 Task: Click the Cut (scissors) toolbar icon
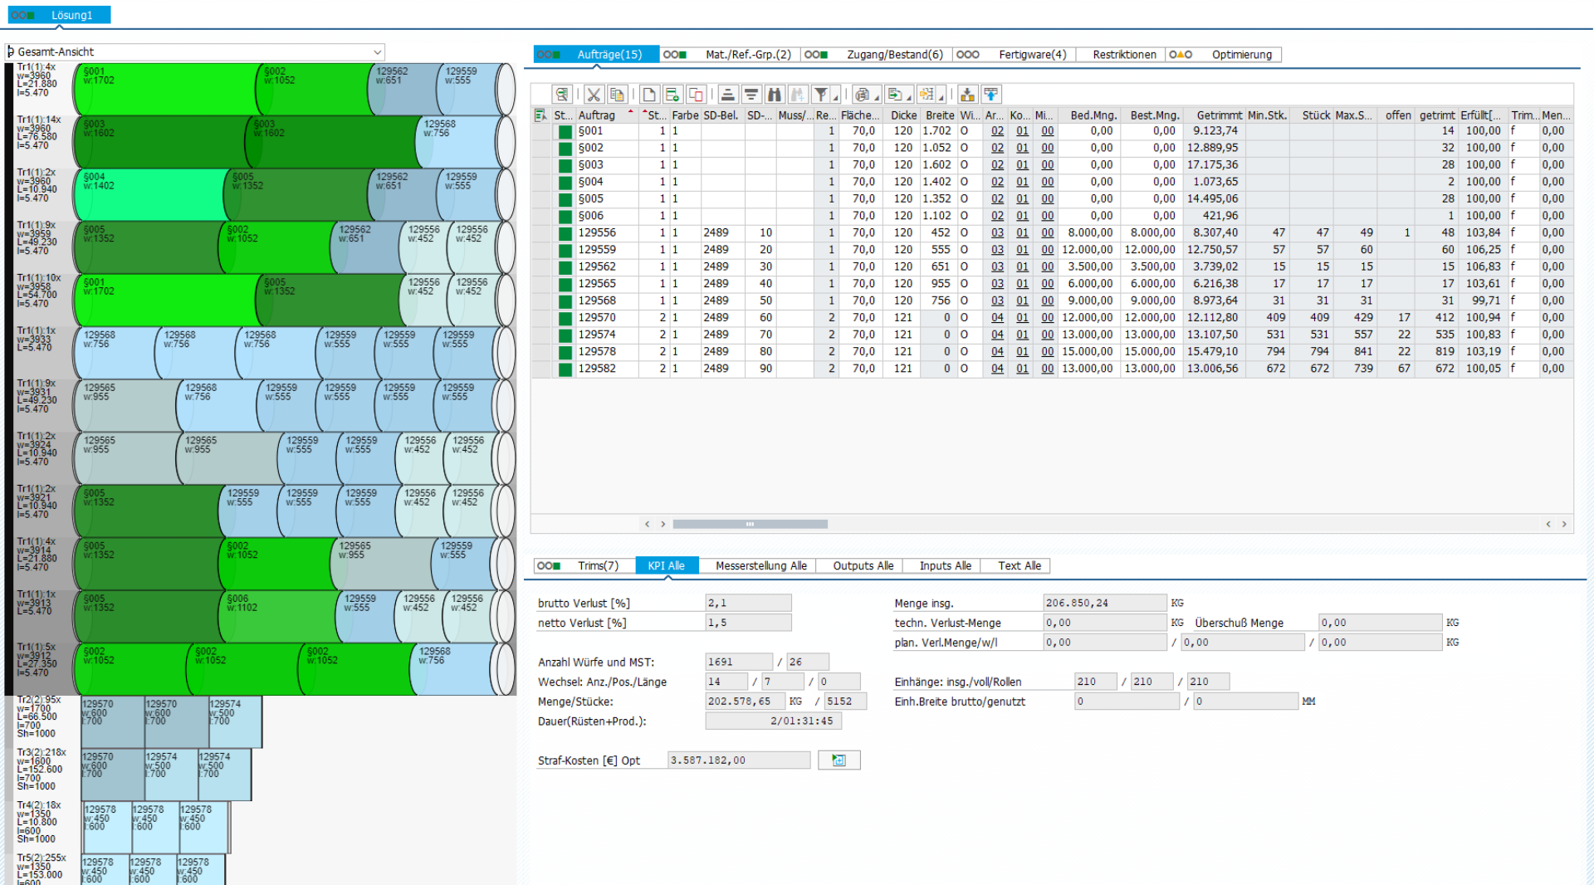(594, 95)
